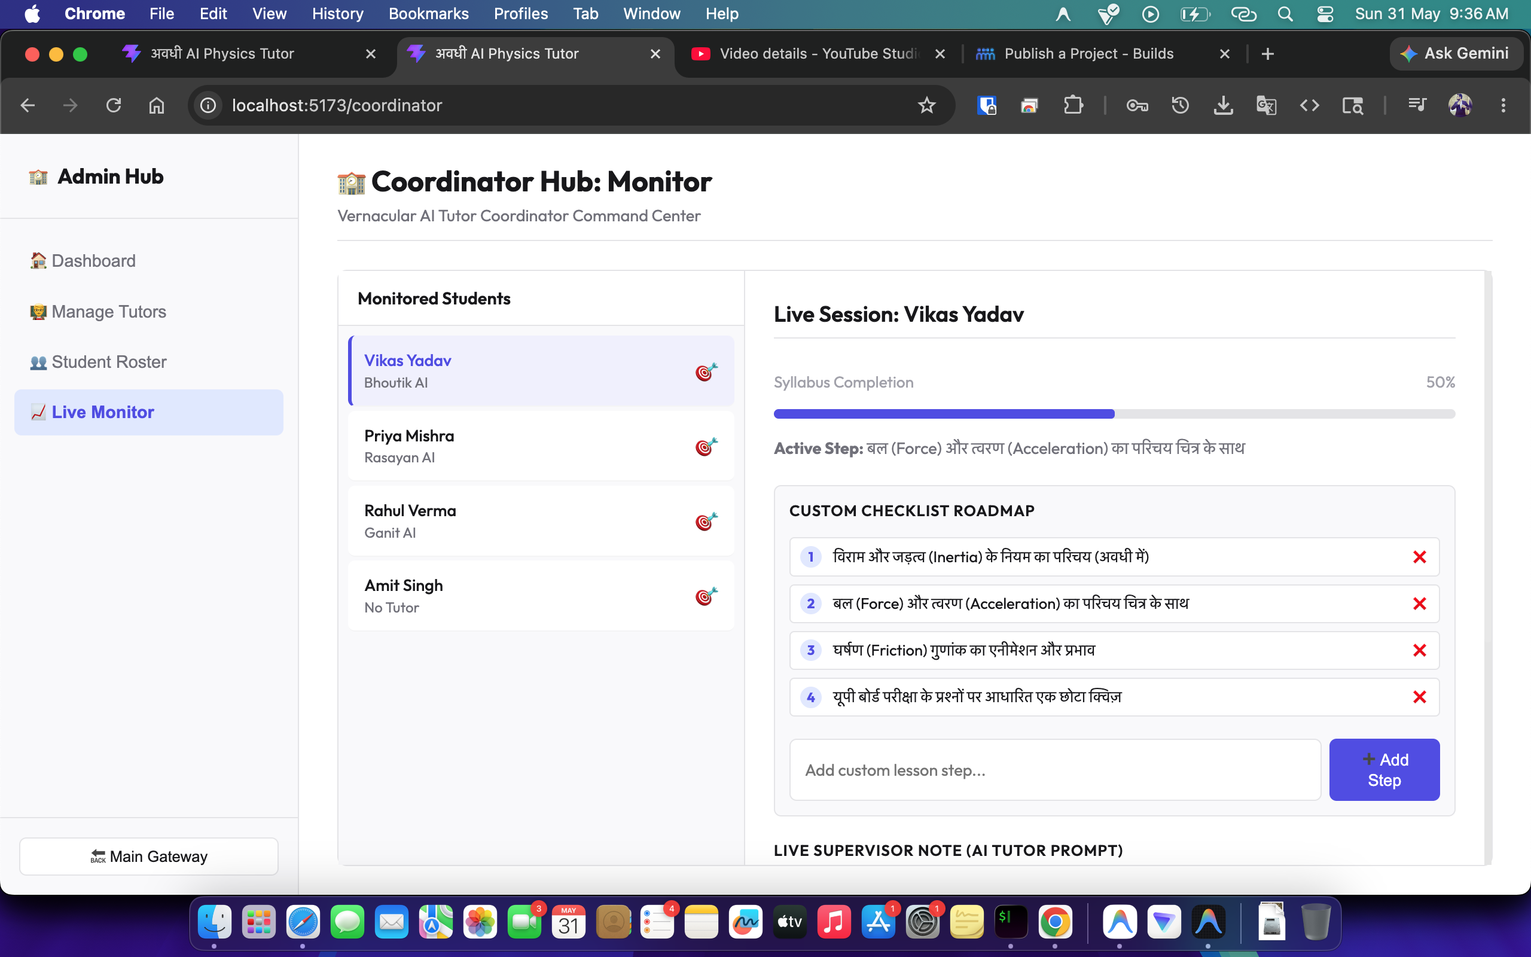The image size is (1531, 957).
Task: Remove checklist step 3 about Friction
Action: point(1419,651)
